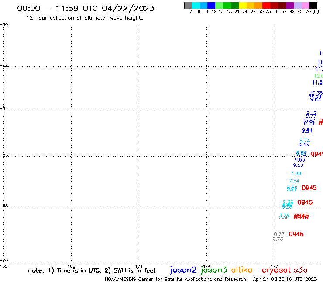
Task: Click the timestamp "Apr 24 08:30:16 UTC 2023"
Action: [285, 279]
